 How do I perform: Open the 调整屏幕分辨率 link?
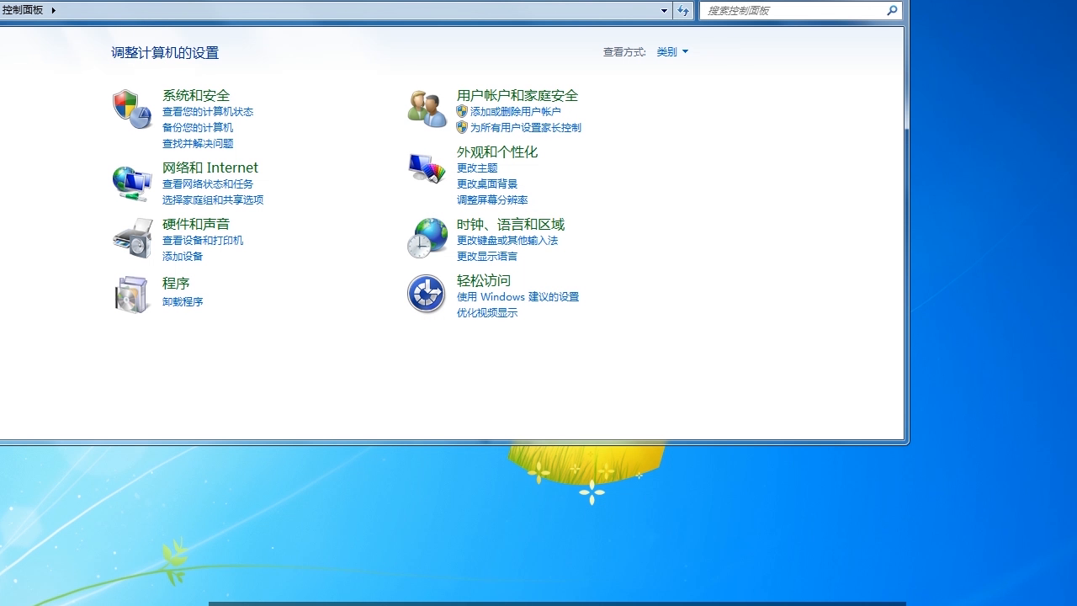coord(492,199)
